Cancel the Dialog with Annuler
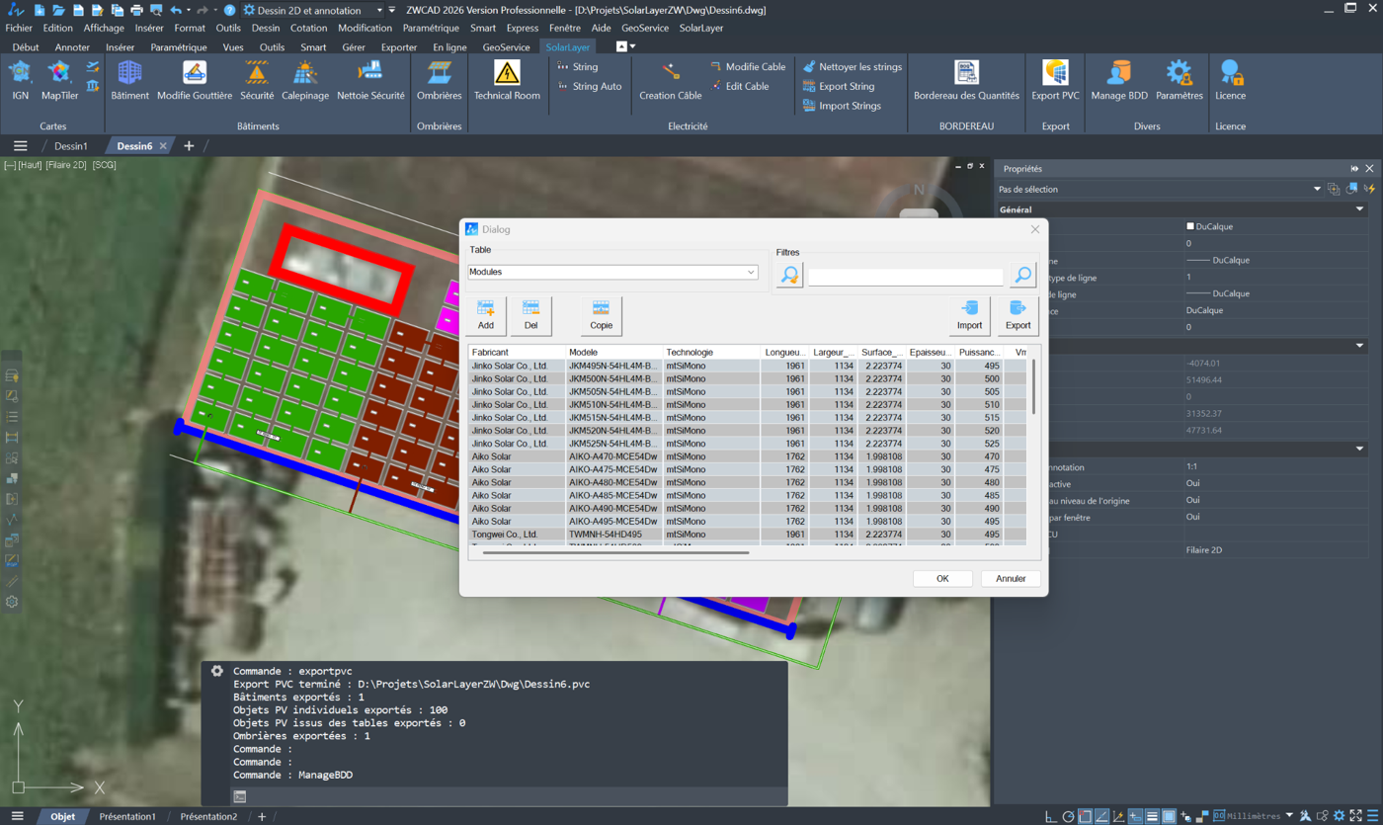This screenshot has width=1383, height=825. tap(1011, 579)
